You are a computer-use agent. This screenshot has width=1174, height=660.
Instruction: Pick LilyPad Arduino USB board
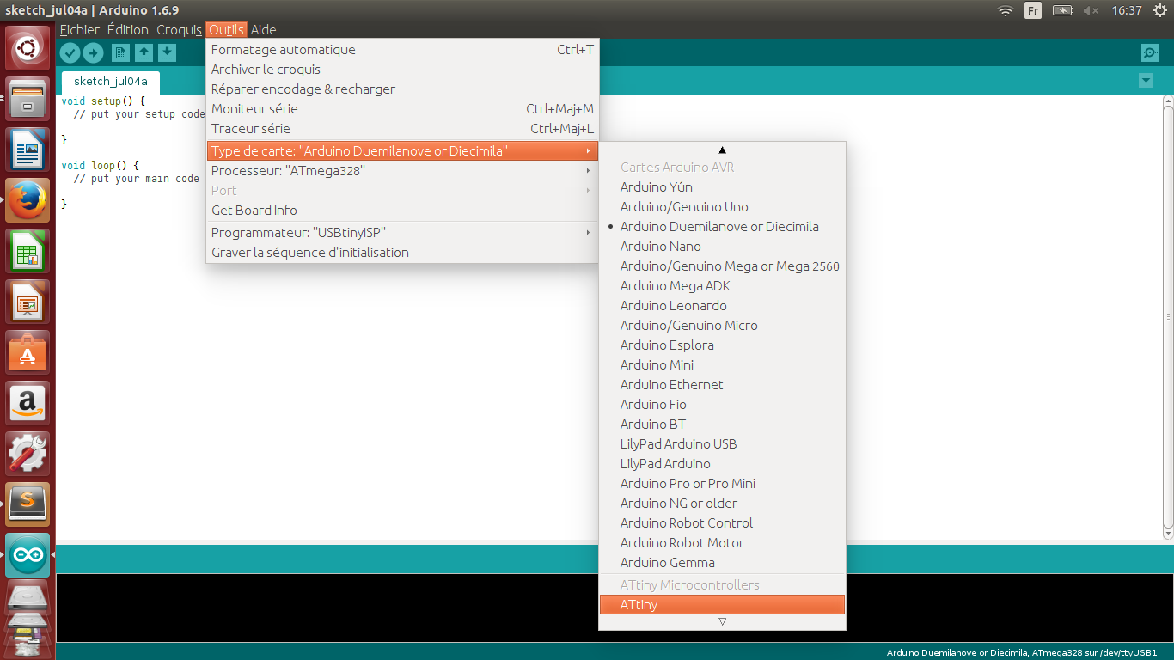[x=722, y=444]
